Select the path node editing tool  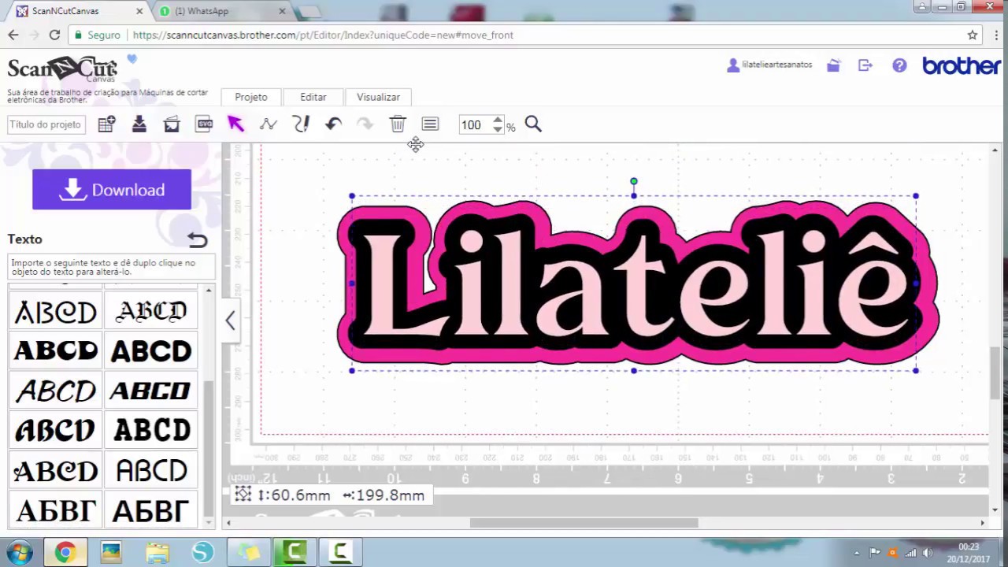268,124
